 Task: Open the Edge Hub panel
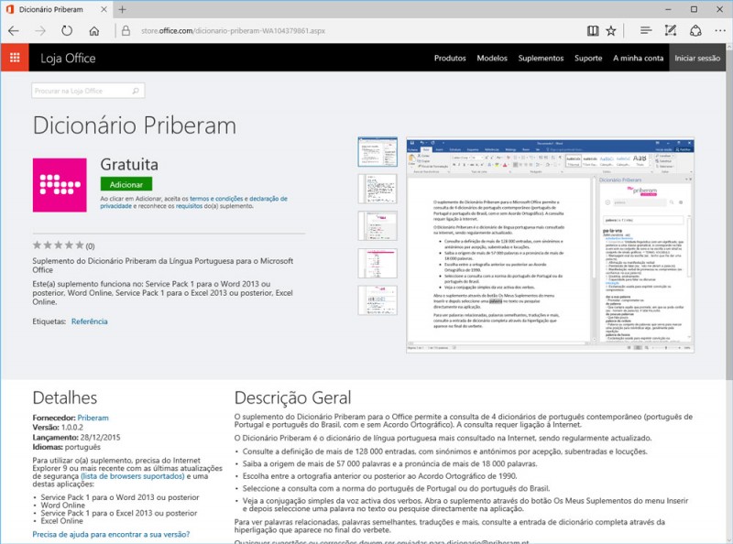(x=646, y=30)
